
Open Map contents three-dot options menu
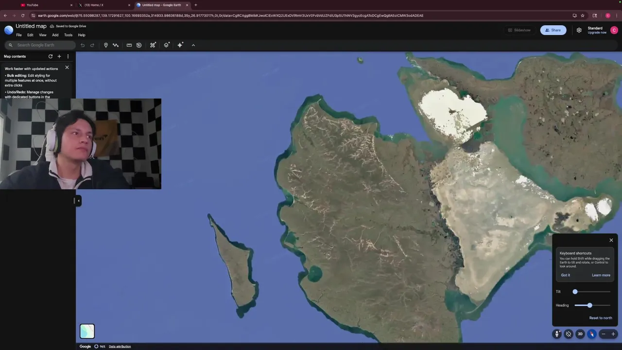point(68,56)
